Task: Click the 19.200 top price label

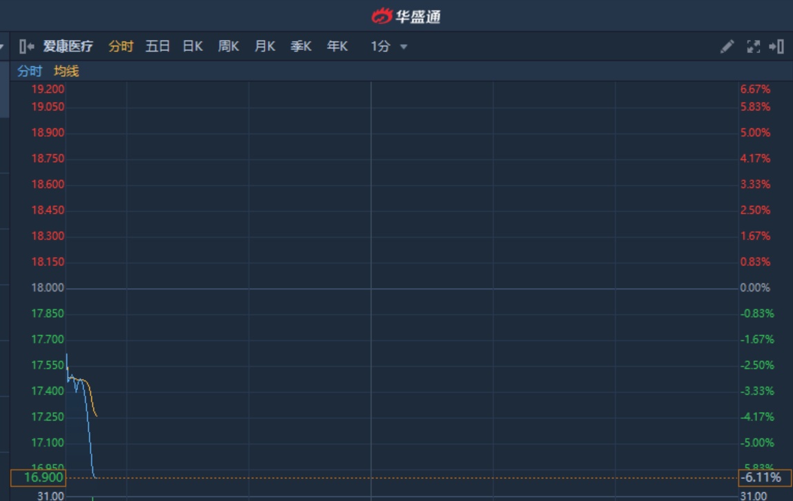Action: [x=48, y=90]
